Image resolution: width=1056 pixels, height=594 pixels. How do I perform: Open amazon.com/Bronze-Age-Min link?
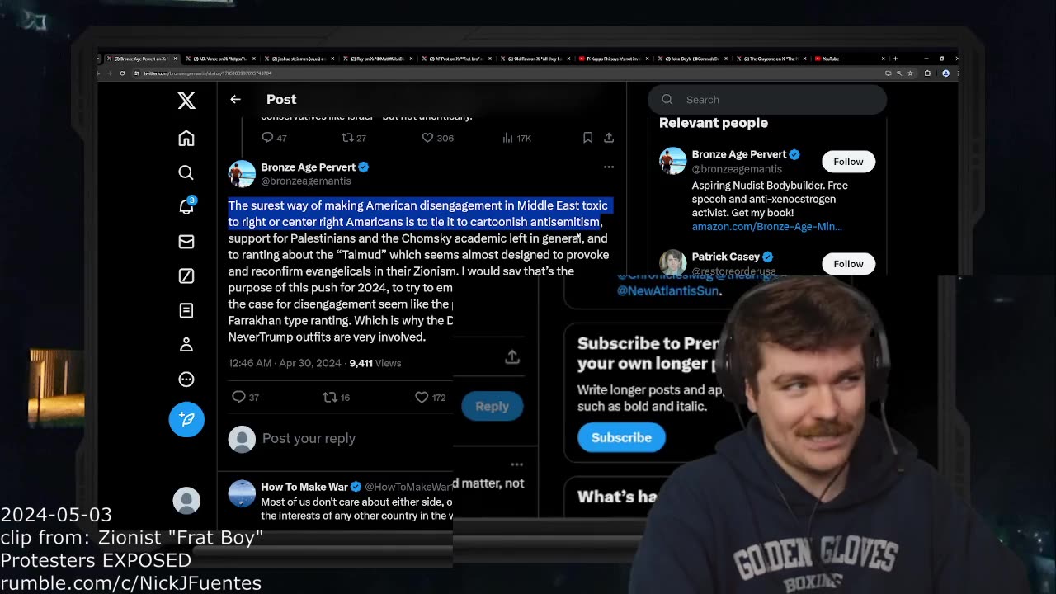pyautogui.click(x=767, y=226)
